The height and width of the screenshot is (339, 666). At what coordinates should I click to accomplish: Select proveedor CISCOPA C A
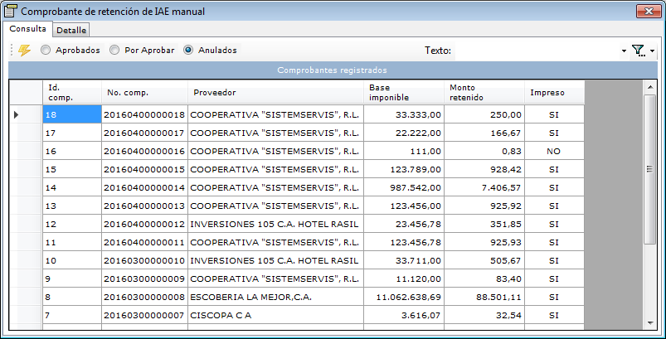click(275, 315)
